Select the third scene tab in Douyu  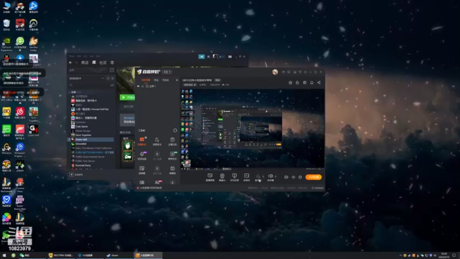tap(166, 80)
